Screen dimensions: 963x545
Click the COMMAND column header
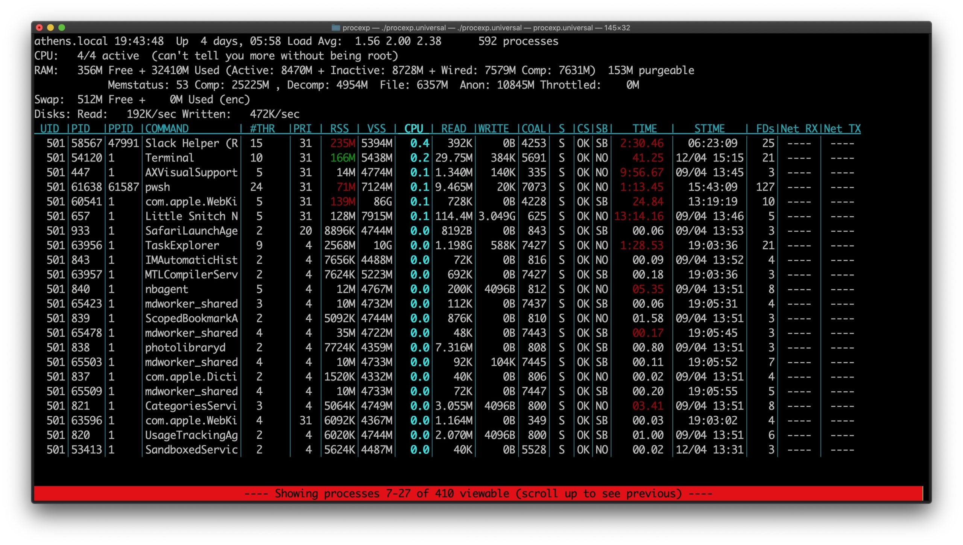point(167,129)
